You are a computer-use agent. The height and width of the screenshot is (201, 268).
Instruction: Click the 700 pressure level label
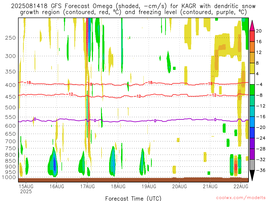pyautogui.click(x=10, y=141)
